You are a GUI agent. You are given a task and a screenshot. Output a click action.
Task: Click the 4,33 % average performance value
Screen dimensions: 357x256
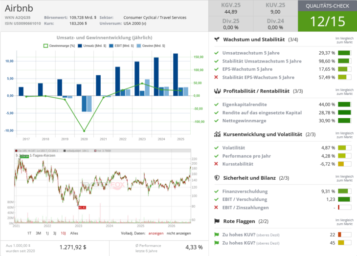[194, 247]
